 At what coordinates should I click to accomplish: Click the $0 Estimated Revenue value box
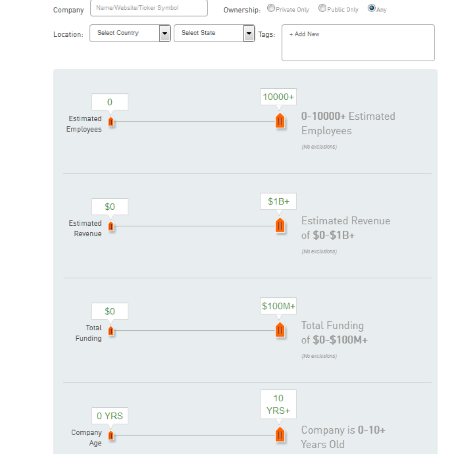[110, 207]
